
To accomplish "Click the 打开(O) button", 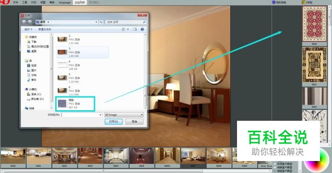I will (114, 122).
